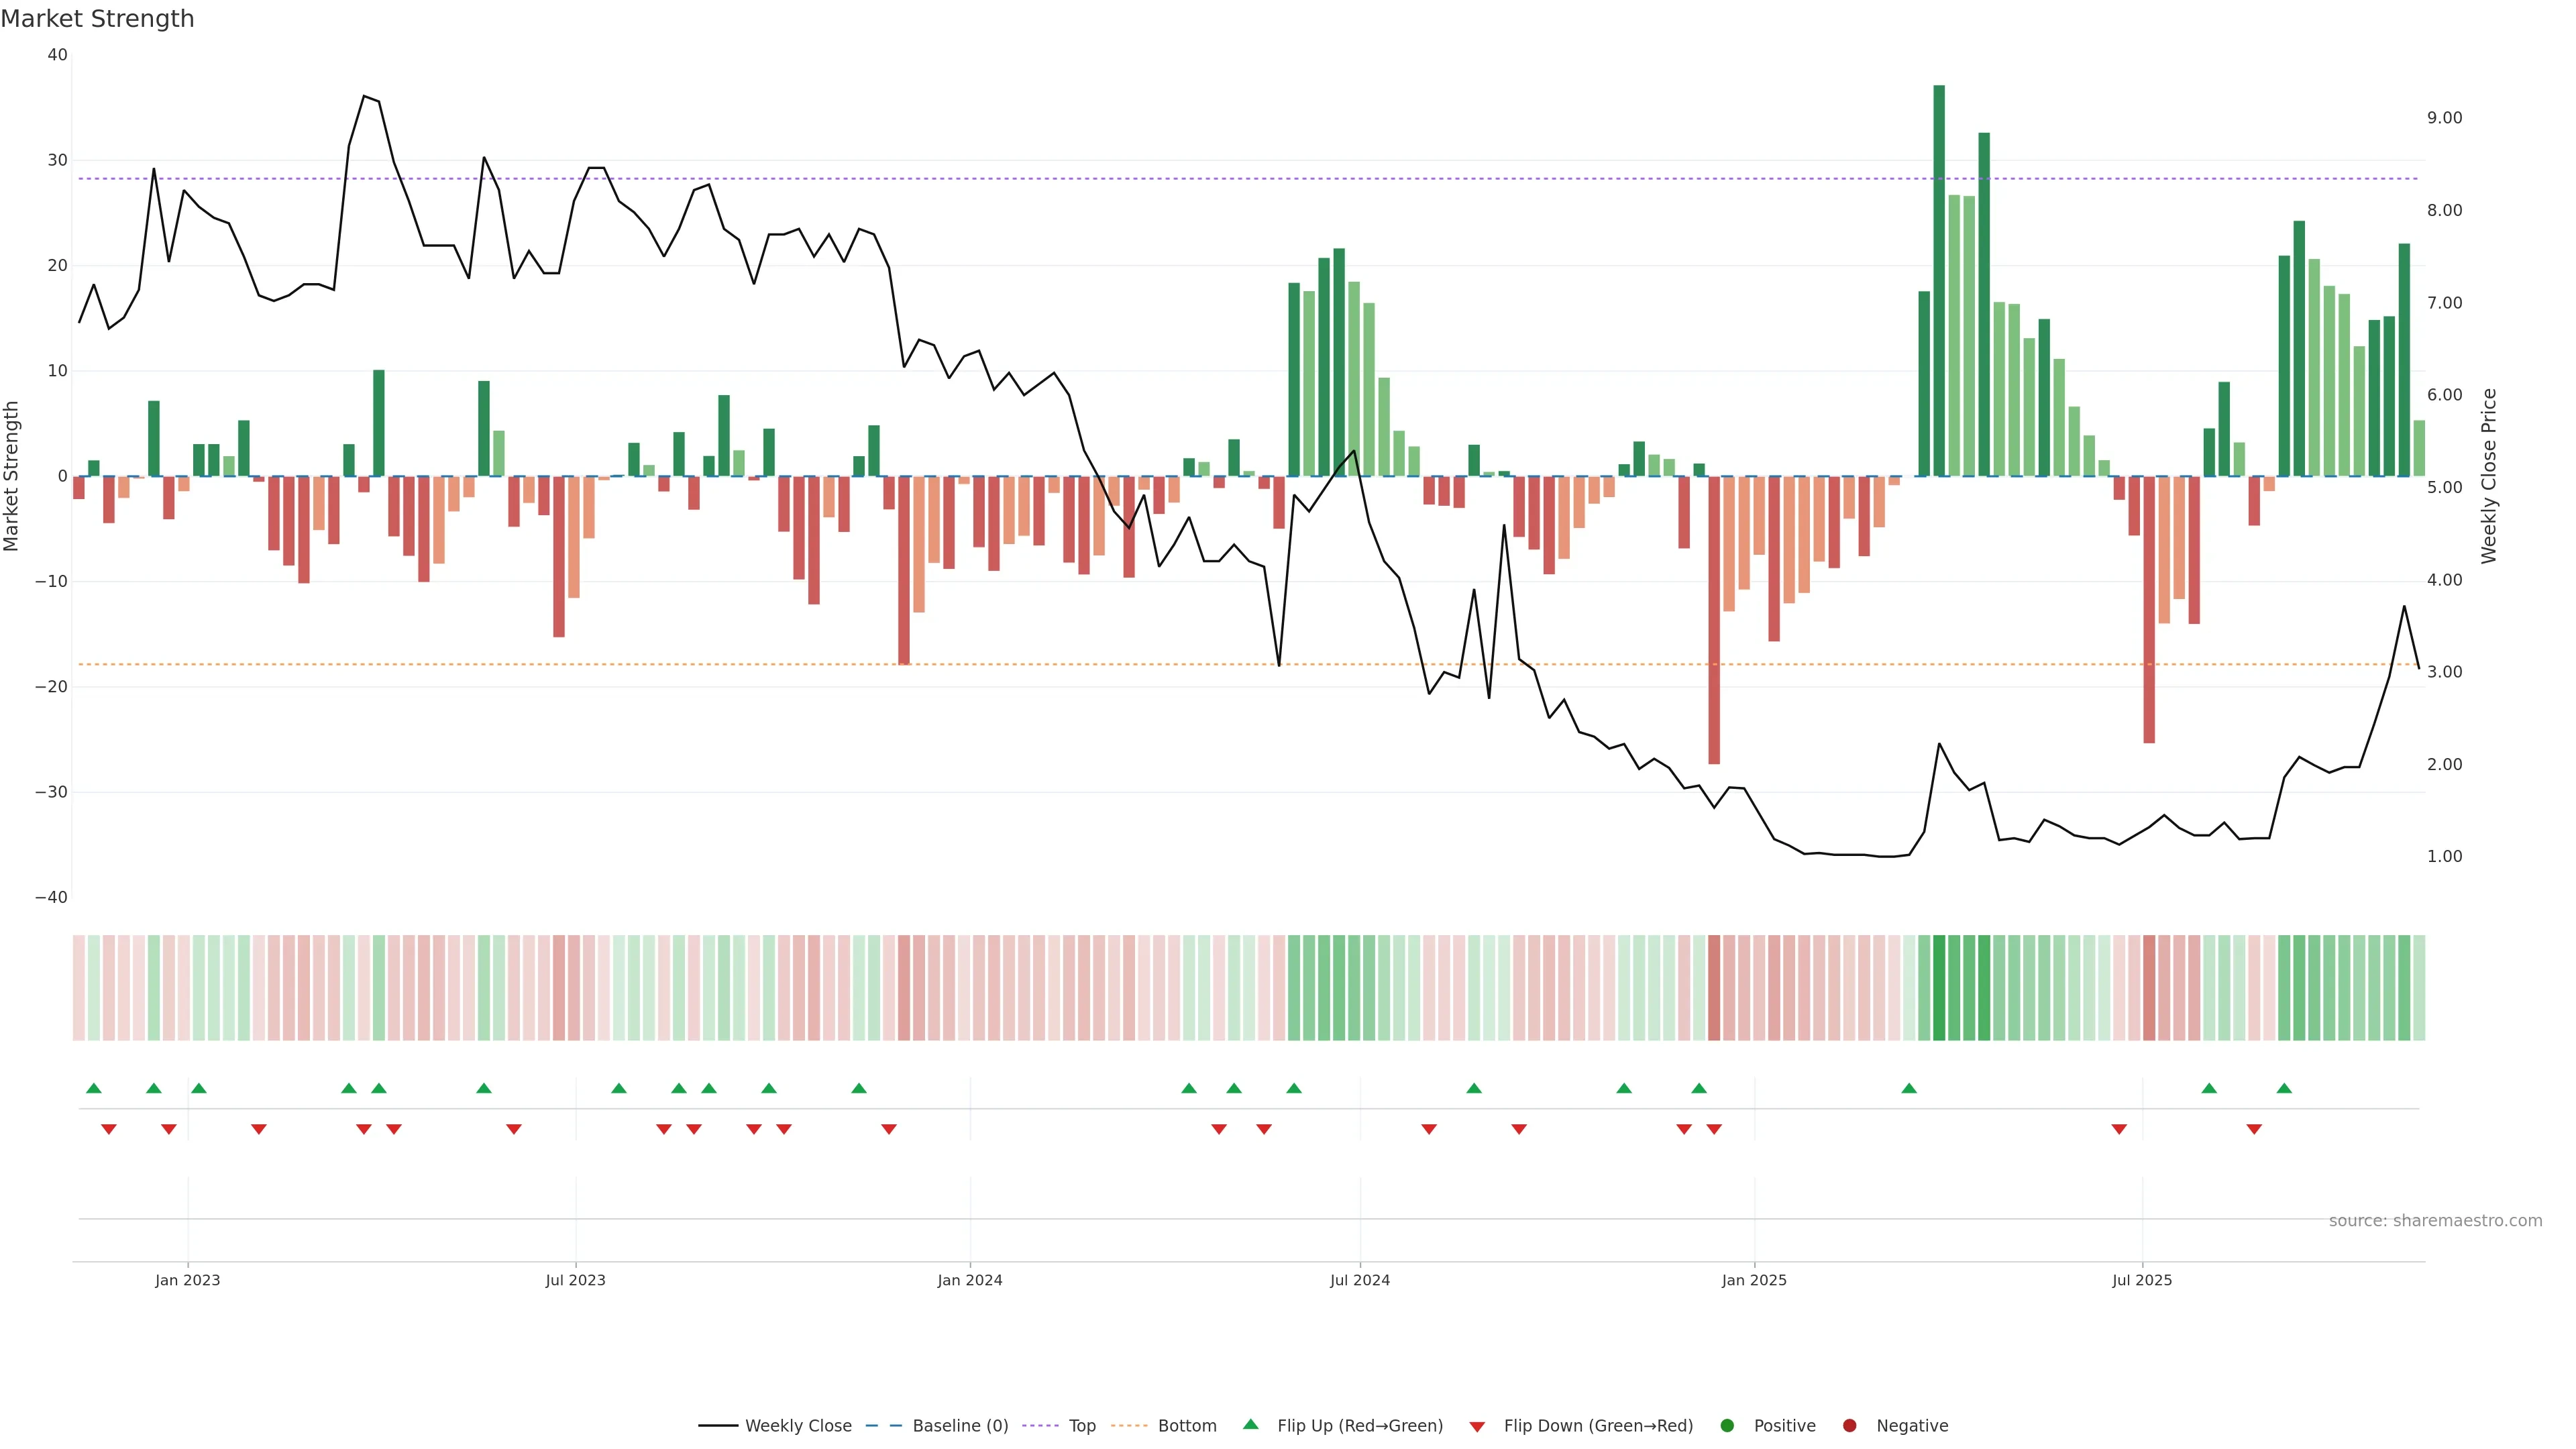The image size is (2576, 1449).
Task: Click the red Negative legend dot
Action: pos(1849,1426)
